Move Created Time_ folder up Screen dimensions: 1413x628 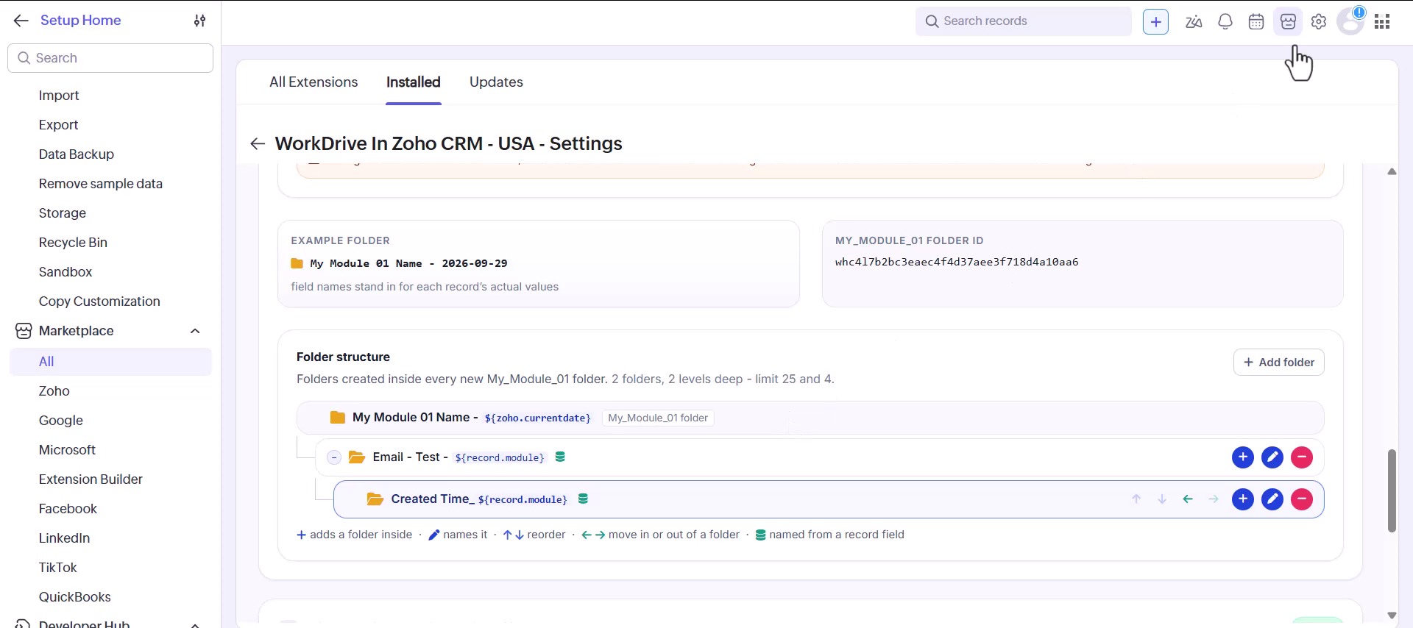tap(1136, 499)
